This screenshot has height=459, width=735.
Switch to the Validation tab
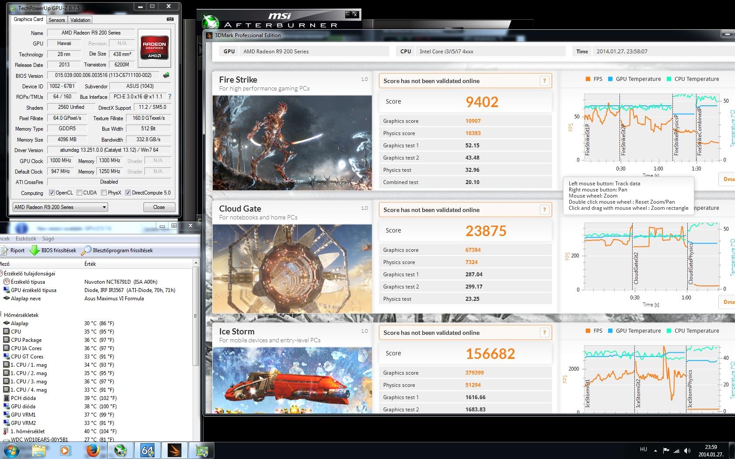click(80, 20)
